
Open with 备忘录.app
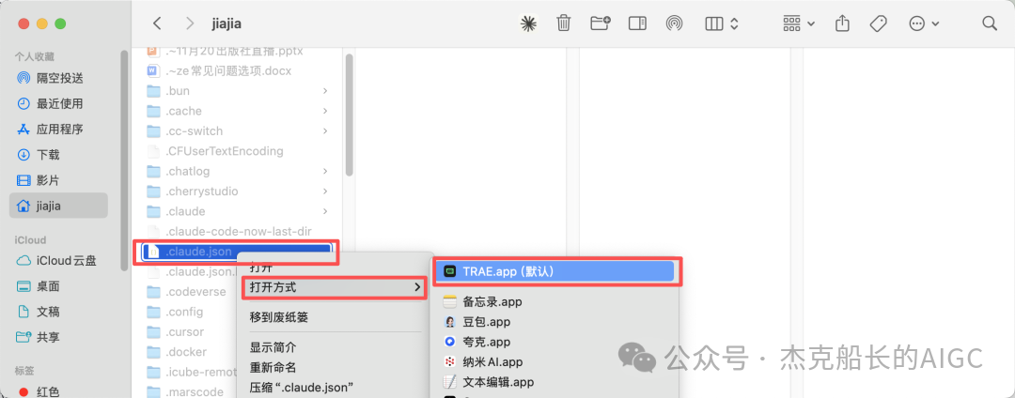click(x=555, y=301)
